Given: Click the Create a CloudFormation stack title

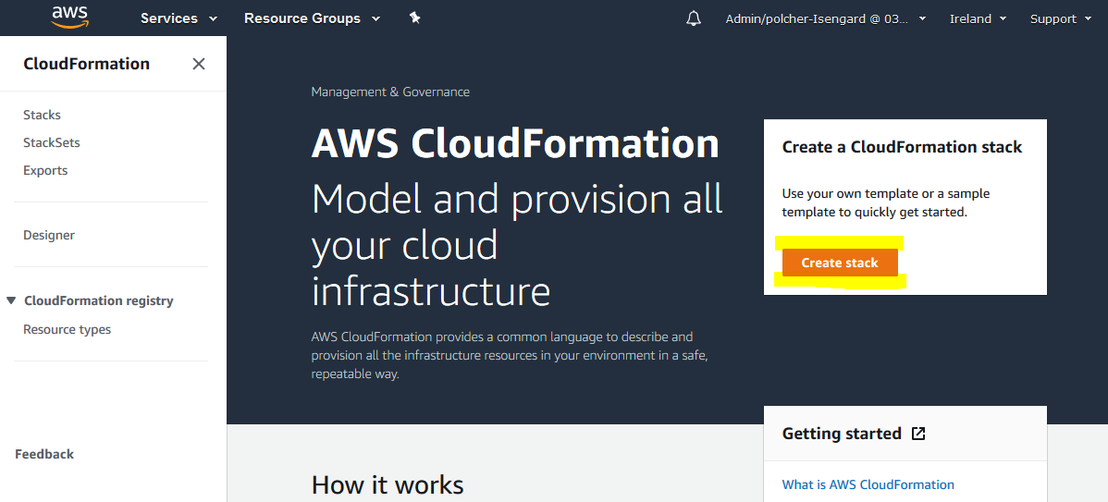Looking at the screenshot, I should [902, 147].
